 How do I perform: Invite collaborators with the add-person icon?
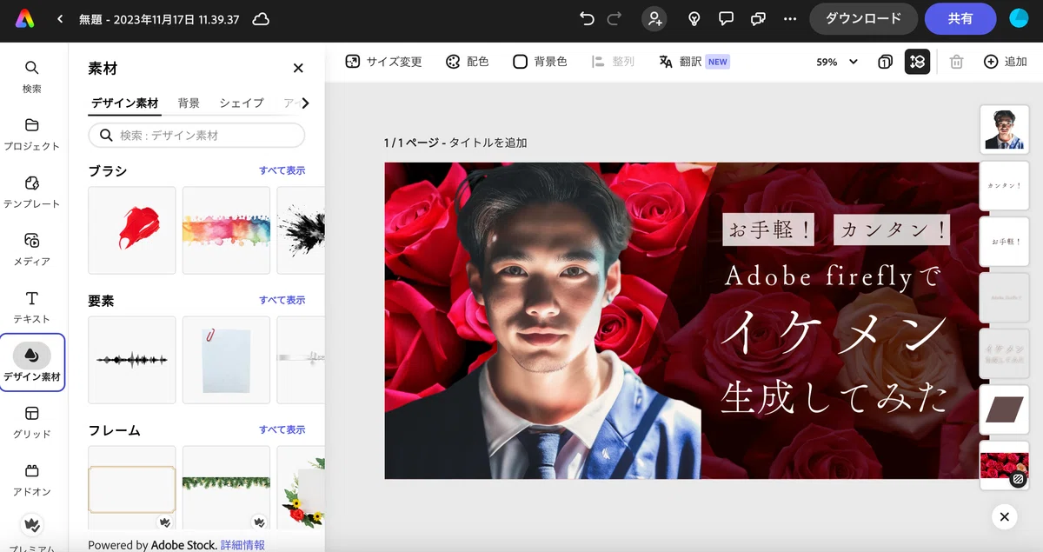(655, 18)
